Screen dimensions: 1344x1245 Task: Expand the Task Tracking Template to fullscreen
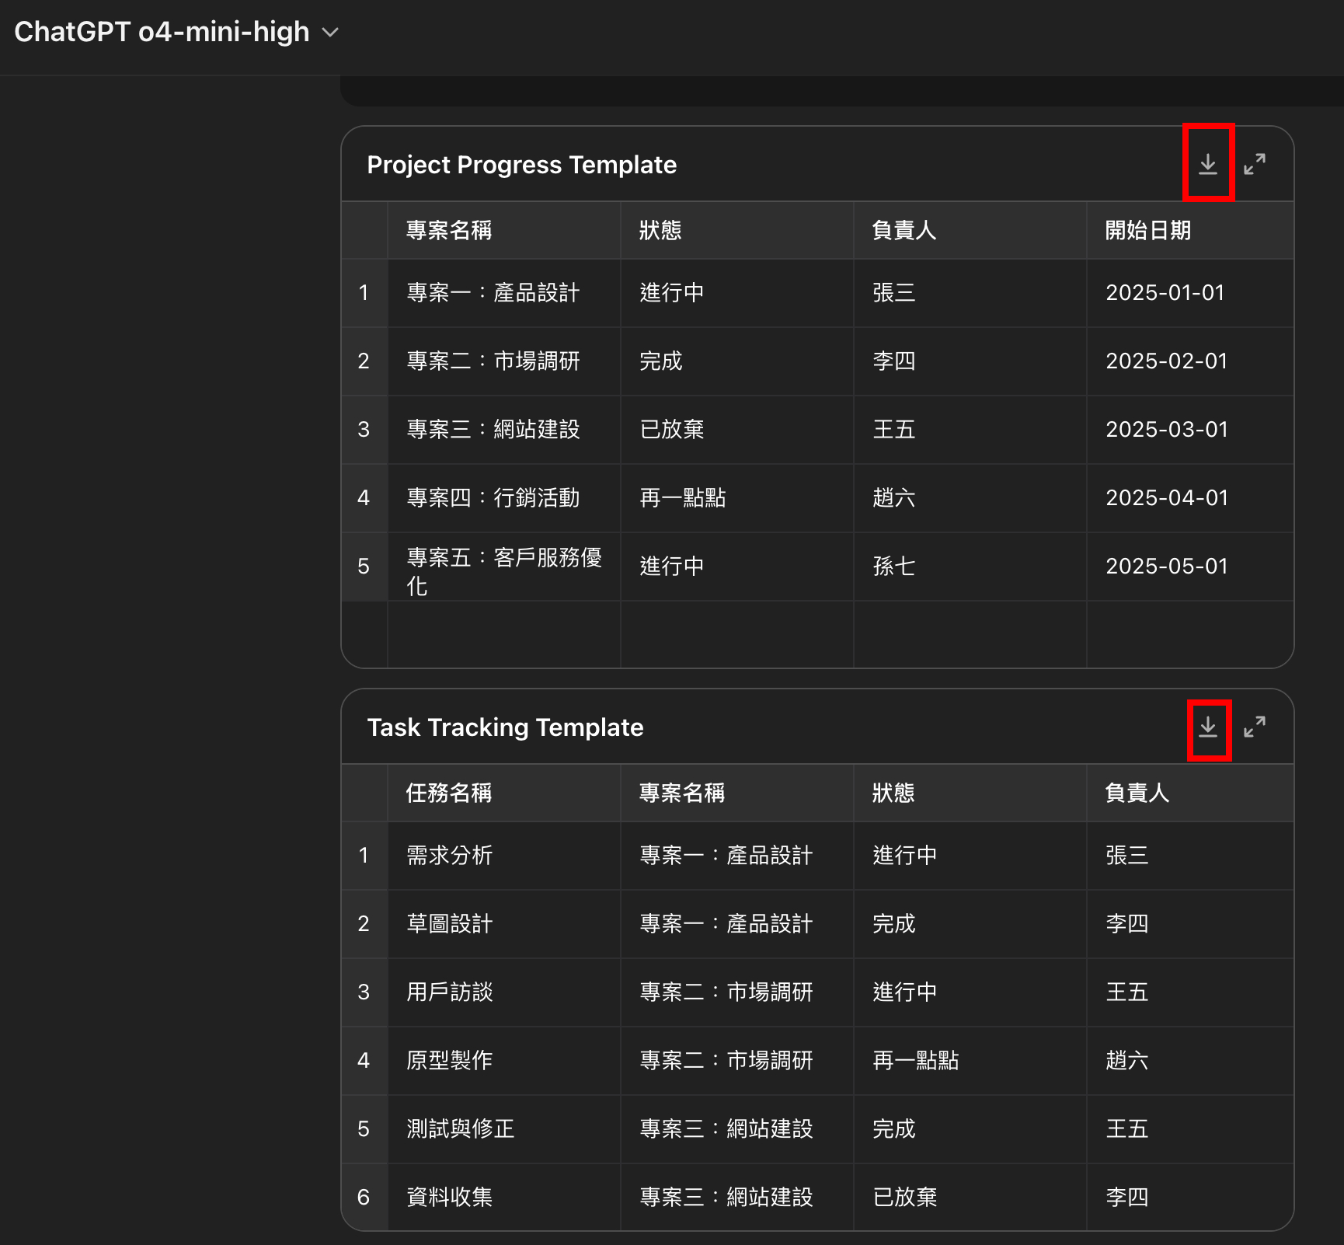(x=1254, y=727)
